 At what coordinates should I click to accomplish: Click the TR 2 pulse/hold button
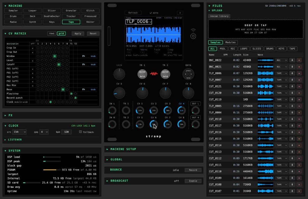tap(165, 74)
